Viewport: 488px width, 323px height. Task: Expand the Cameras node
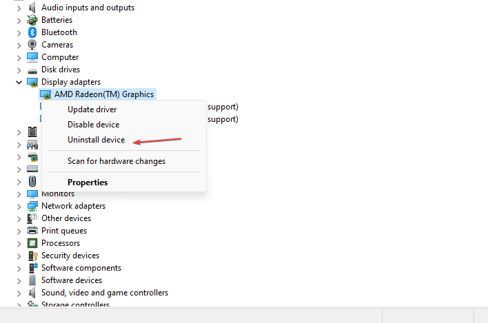click(x=19, y=45)
